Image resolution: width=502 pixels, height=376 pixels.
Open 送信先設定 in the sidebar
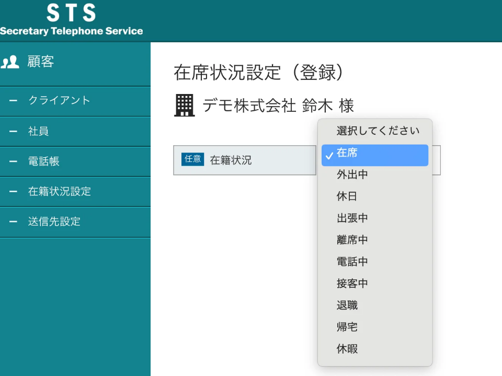click(54, 221)
